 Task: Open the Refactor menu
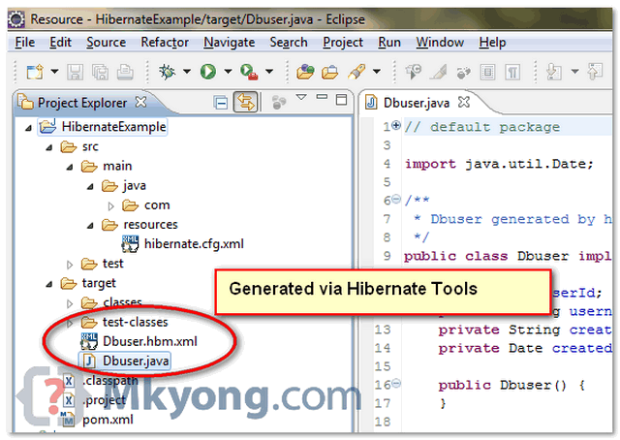coord(165,42)
